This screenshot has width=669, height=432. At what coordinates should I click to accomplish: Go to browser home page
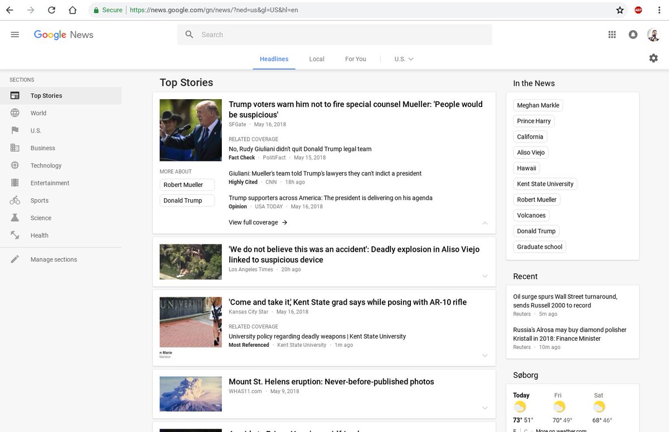(x=72, y=10)
